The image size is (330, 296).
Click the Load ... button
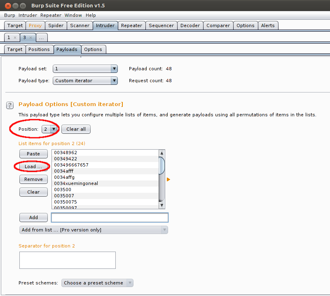(33, 166)
